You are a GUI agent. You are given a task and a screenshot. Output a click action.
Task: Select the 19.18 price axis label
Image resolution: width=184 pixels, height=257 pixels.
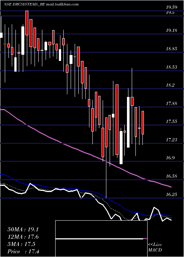[x=171, y=30]
